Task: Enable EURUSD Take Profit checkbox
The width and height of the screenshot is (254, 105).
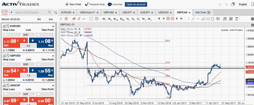Action: [x=39, y=35]
